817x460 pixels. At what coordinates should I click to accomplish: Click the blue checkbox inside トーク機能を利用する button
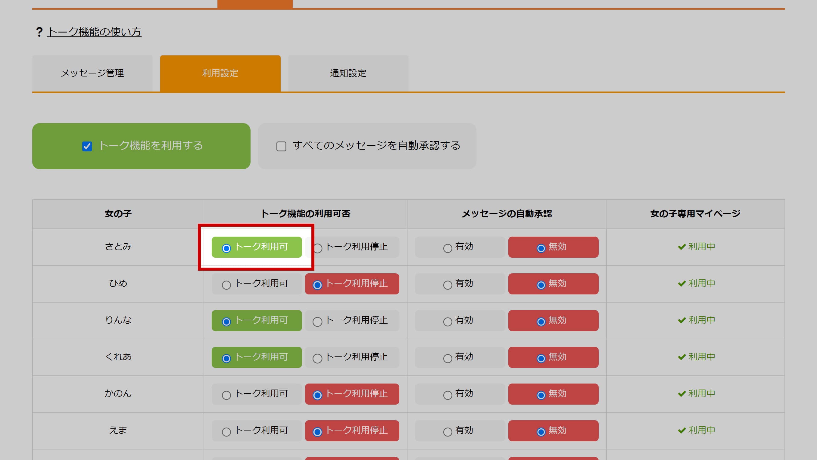(x=87, y=146)
